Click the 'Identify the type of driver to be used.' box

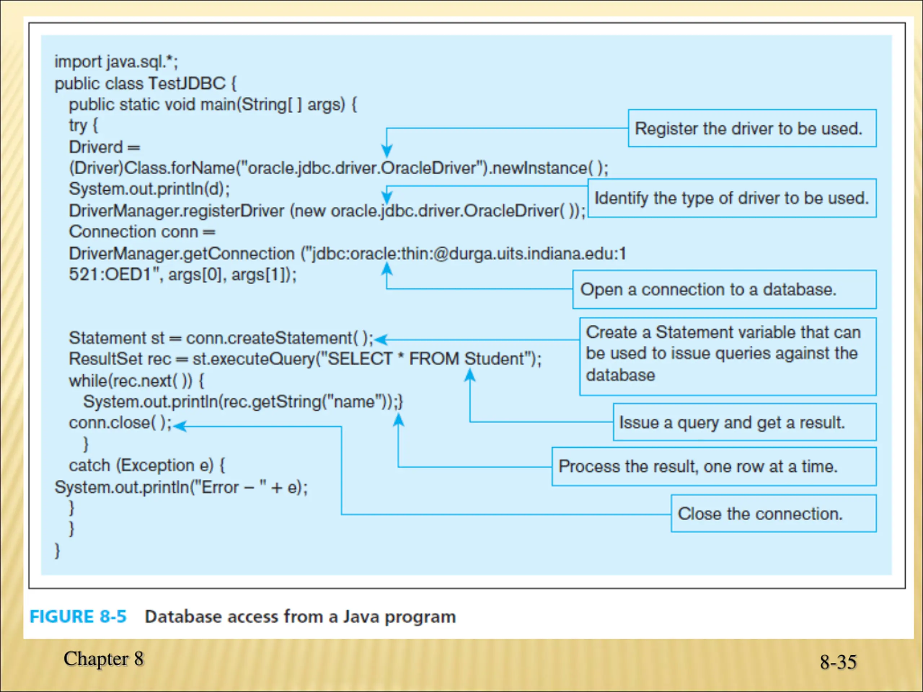(x=732, y=198)
